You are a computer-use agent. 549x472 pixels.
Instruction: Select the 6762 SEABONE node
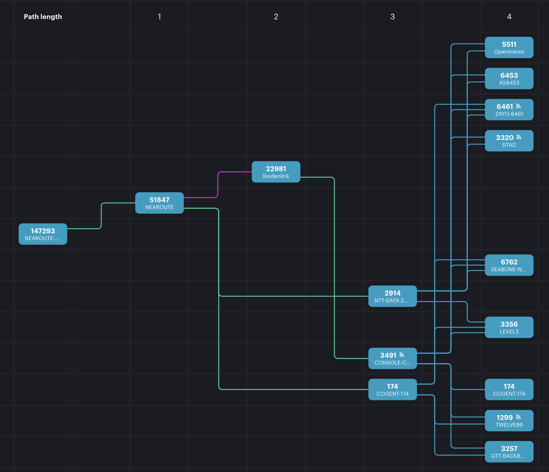point(509,265)
